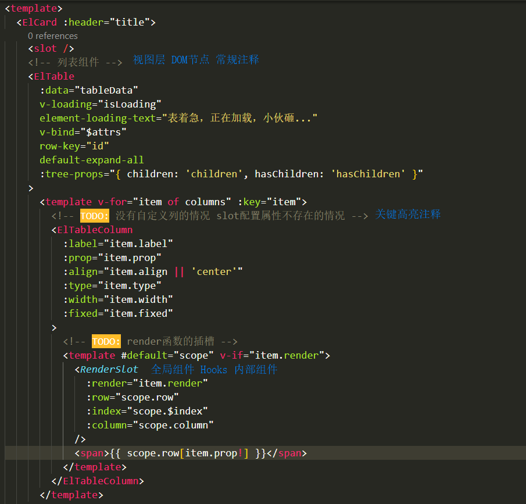This screenshot has height=504, width=526.
Task: Click the ElCard opening tag name
Action: click(x=40, y=22)
